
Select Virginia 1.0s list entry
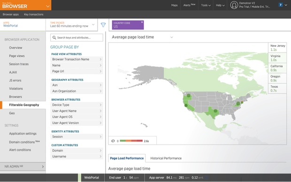[277, 58]
